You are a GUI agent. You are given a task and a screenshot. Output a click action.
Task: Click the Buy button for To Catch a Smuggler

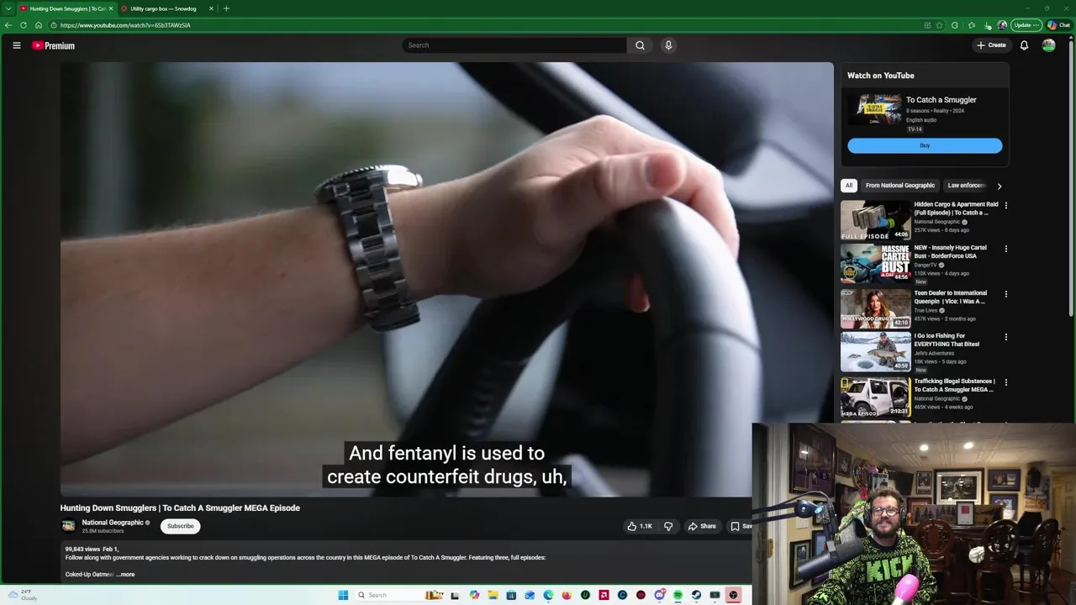coord(925,145)
